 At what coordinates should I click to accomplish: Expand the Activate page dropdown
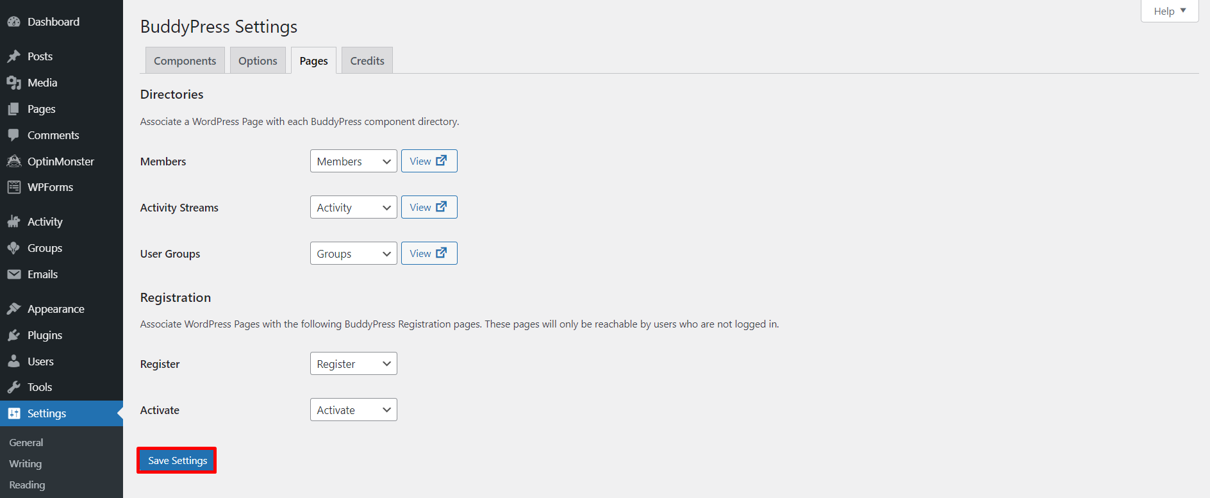click(353, 410)
